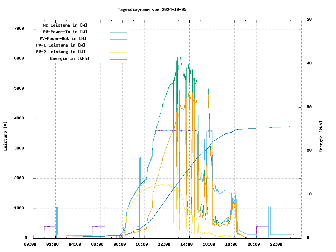Click the chart title 'Tagesdiagramm vom 2024-10-05'
The height and width of the screenshot is (252, 336).
point(152,9)
